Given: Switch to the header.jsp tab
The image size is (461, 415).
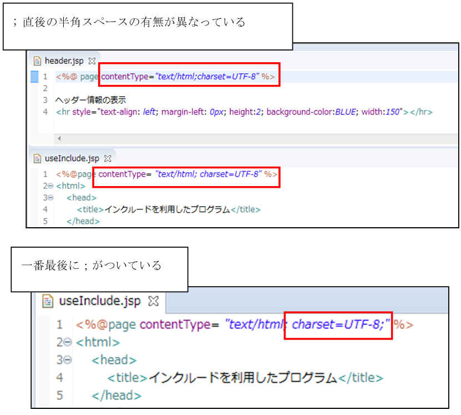Looking at the screenshot, I should tap(64, 61).
